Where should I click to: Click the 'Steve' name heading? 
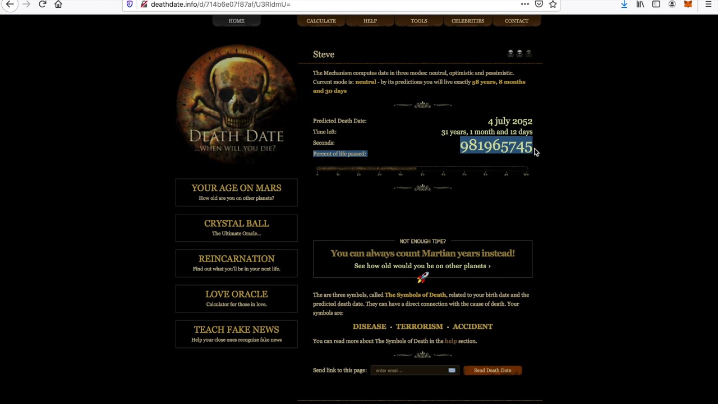click(324, 54)
